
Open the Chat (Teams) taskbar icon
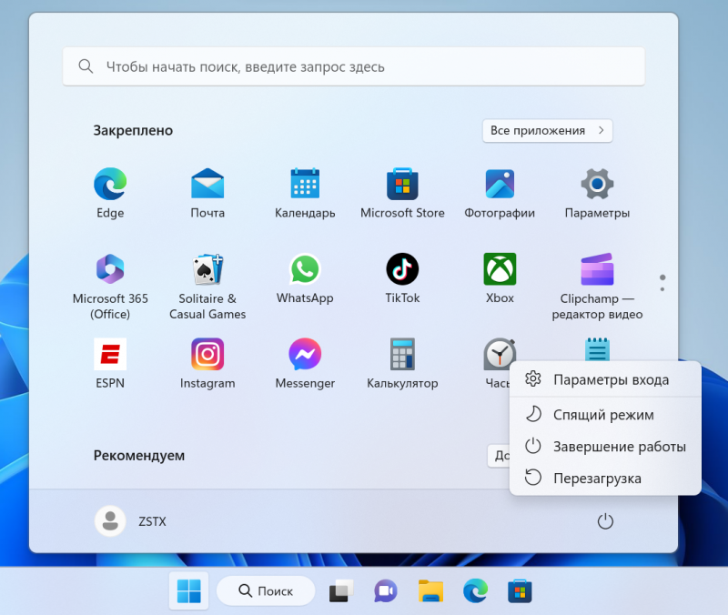[385, 590]
